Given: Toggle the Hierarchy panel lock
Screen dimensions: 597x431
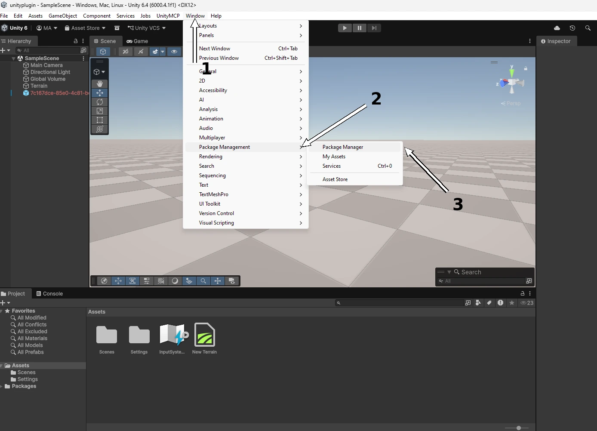Looking at the screenshot, I should 76,41.
